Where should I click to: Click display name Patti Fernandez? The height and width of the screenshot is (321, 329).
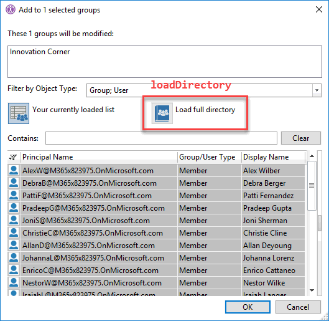point(268,196)
